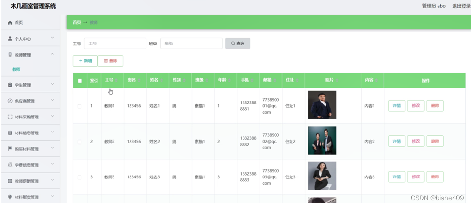Click 详情 for row 教师1

[x=396, y=105]
